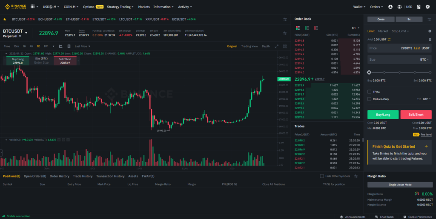This screenshot has width=436, height=219.
Task: Open TIF GTC dropdown
Action: click(x=427, y=99)
